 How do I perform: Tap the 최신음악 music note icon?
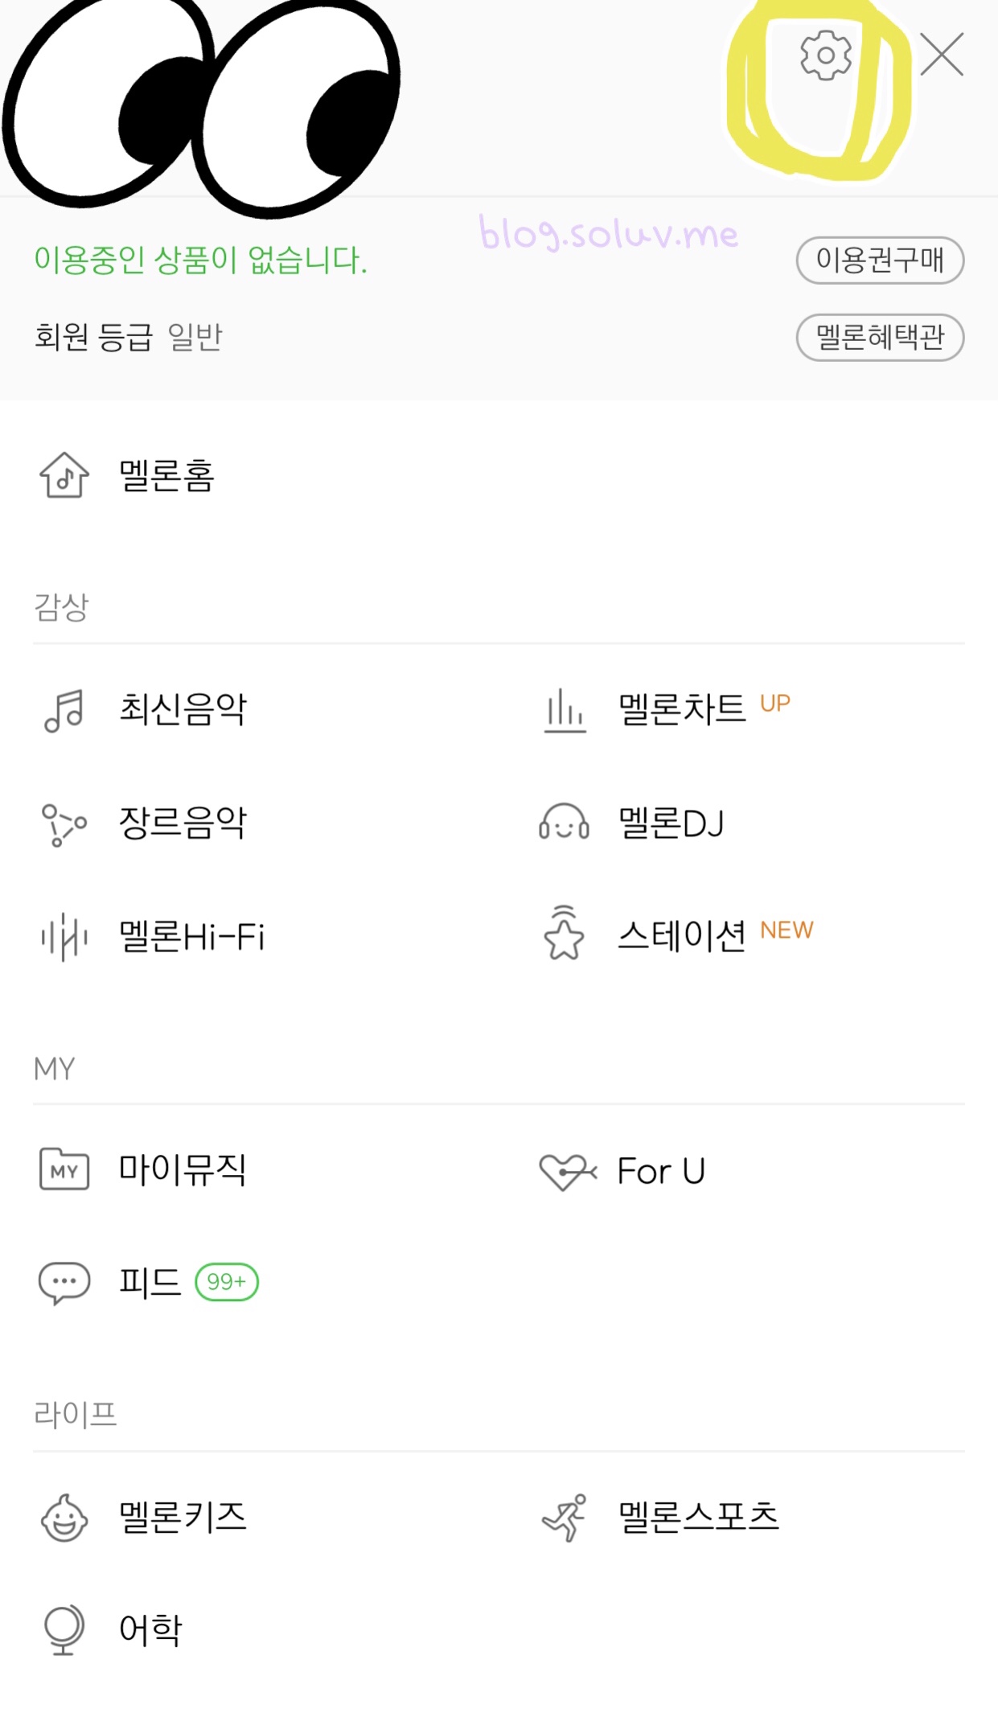pos(64,710)
